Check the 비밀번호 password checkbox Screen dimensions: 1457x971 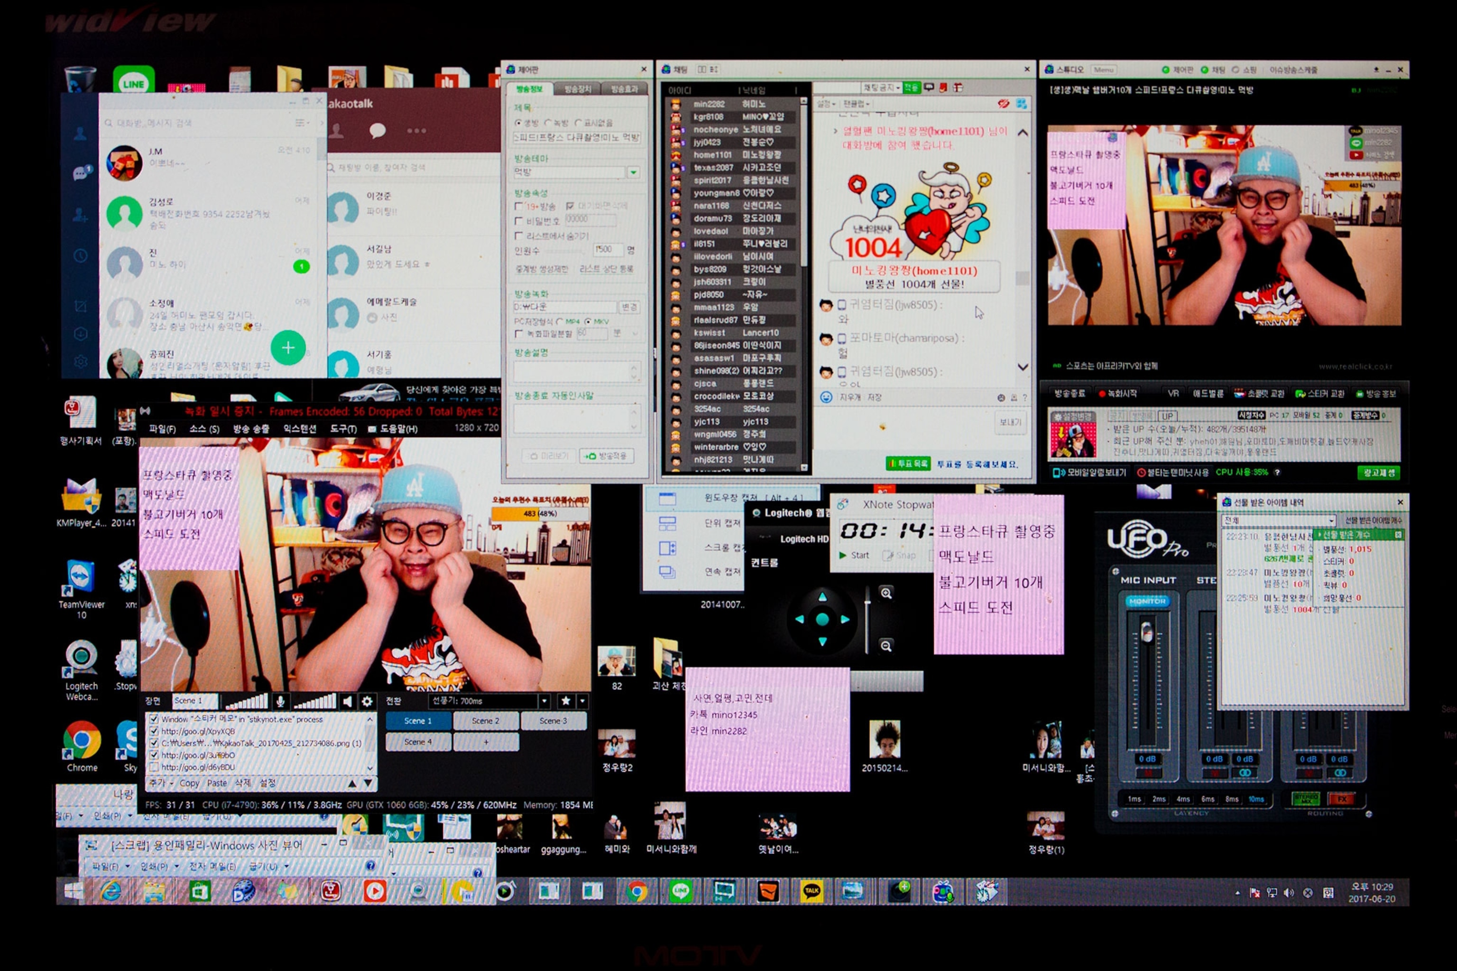tap(519, 220)
